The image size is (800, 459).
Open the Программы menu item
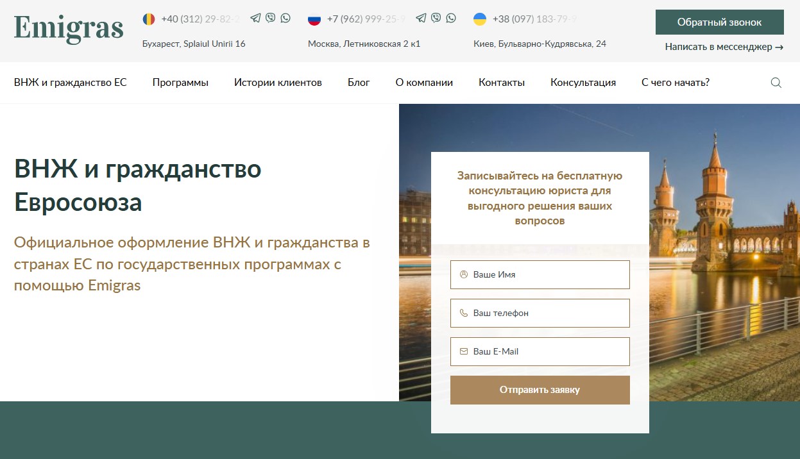[x=180, y=83]
